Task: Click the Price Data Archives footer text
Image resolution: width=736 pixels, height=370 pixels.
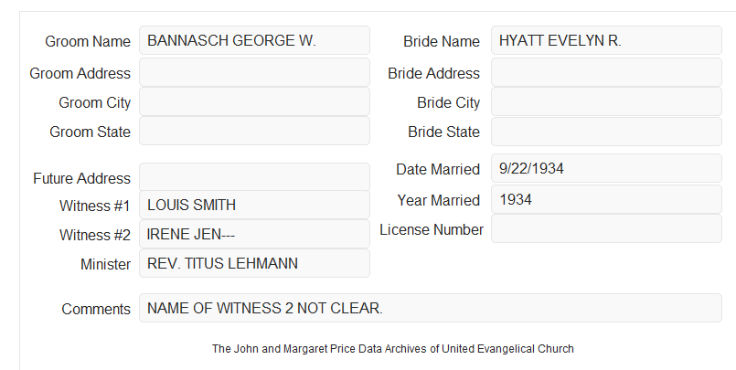Action: pyautogui.click(x=392, y=349)
